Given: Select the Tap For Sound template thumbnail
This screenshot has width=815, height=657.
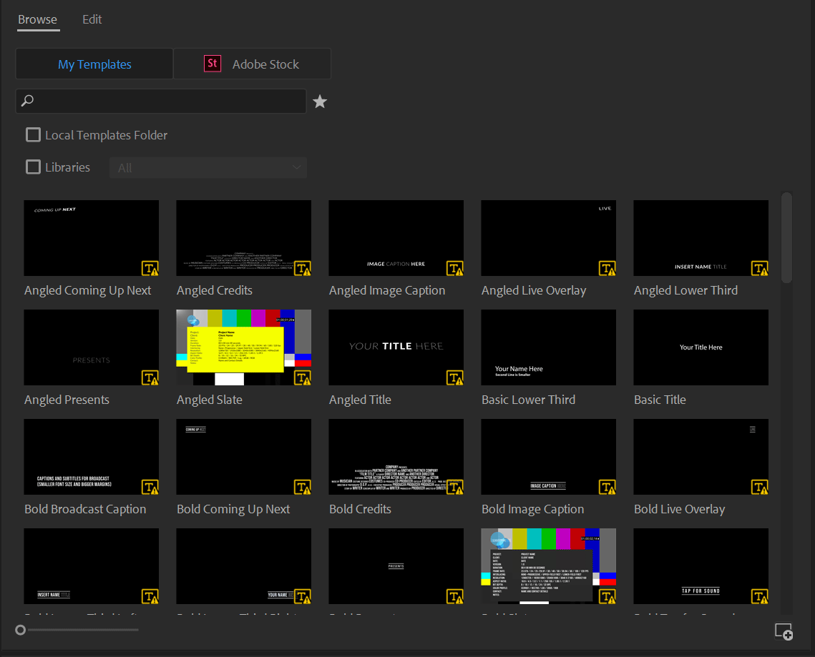Looking at the screenshot, I should click(x=701, y=566).
